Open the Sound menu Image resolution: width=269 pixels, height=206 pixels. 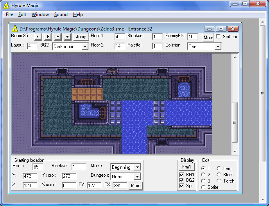coord(61,14)
